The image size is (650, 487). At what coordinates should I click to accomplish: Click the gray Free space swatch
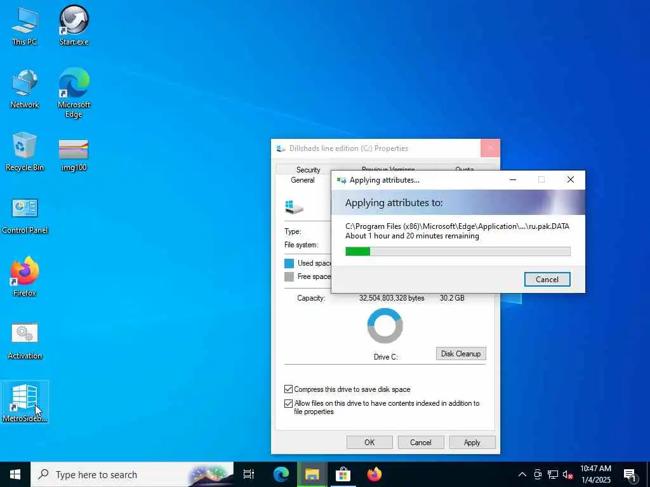pos(289,276)
